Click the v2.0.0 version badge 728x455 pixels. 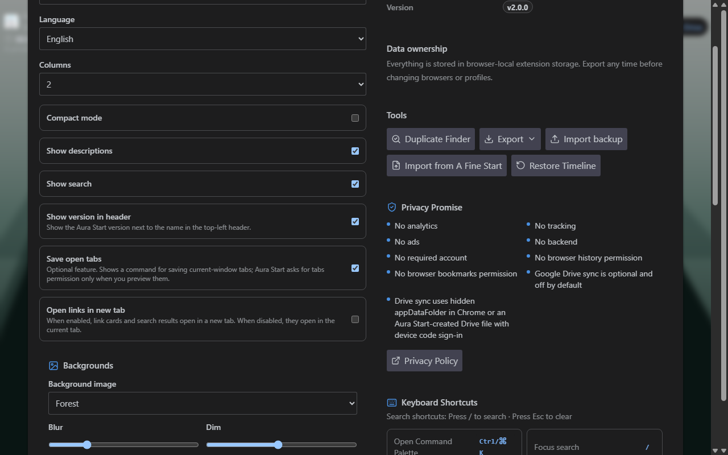coord(518,7)
